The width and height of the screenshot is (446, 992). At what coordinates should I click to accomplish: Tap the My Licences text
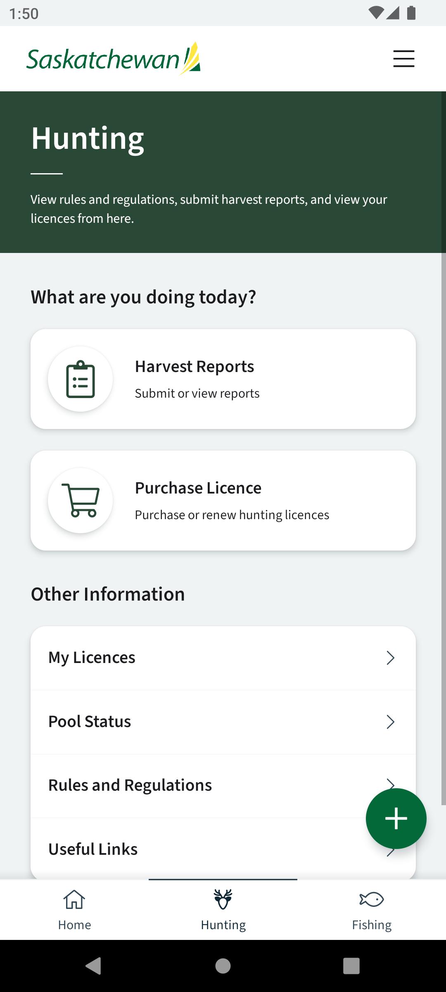tap(92, 658)
